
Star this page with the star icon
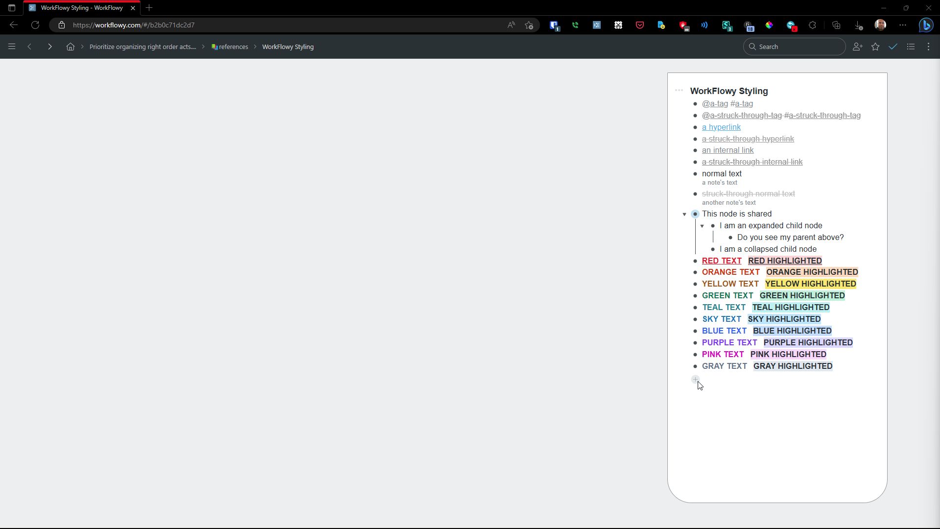click(875, 47)
